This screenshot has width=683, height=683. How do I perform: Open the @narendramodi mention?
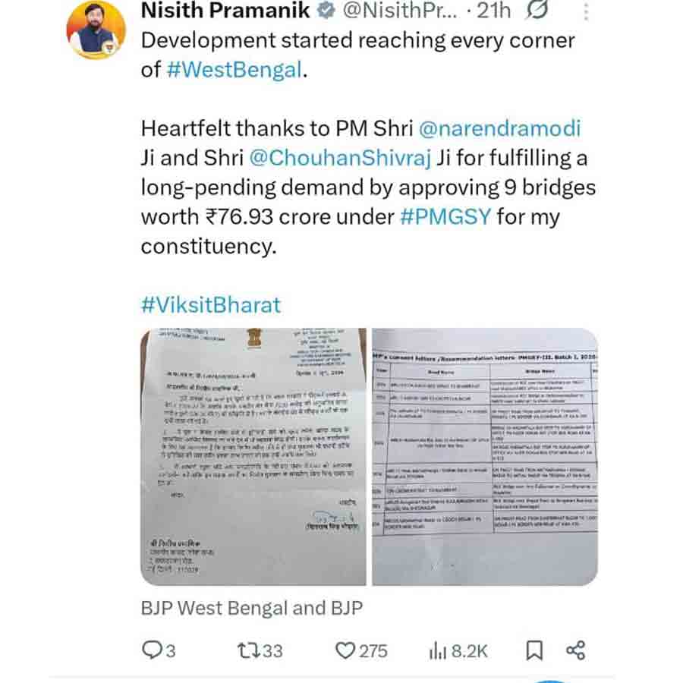point(499,128)
